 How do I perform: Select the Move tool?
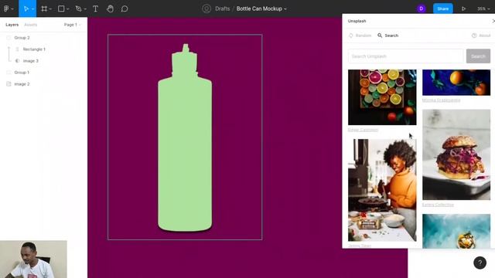pyautogui.click(x=26, y=8)
